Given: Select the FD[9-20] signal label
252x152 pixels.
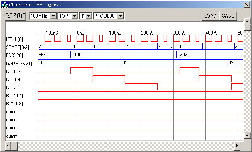Looking at the screenshot, I should pyautogui.click(x=14, y=55).
